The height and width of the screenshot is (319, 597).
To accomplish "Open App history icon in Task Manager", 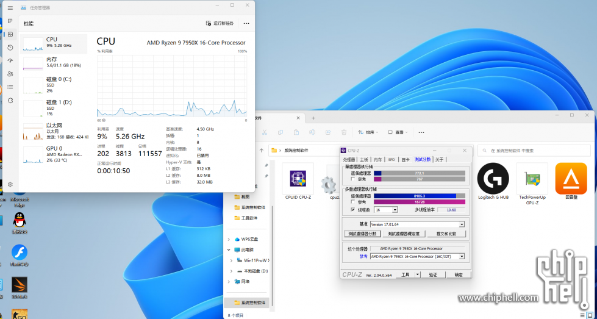I will 10,48.
